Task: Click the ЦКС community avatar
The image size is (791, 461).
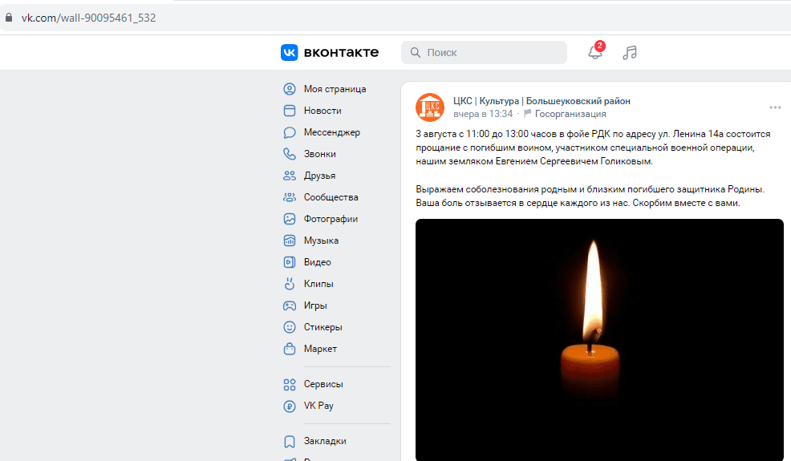Action: pos(430,107)
